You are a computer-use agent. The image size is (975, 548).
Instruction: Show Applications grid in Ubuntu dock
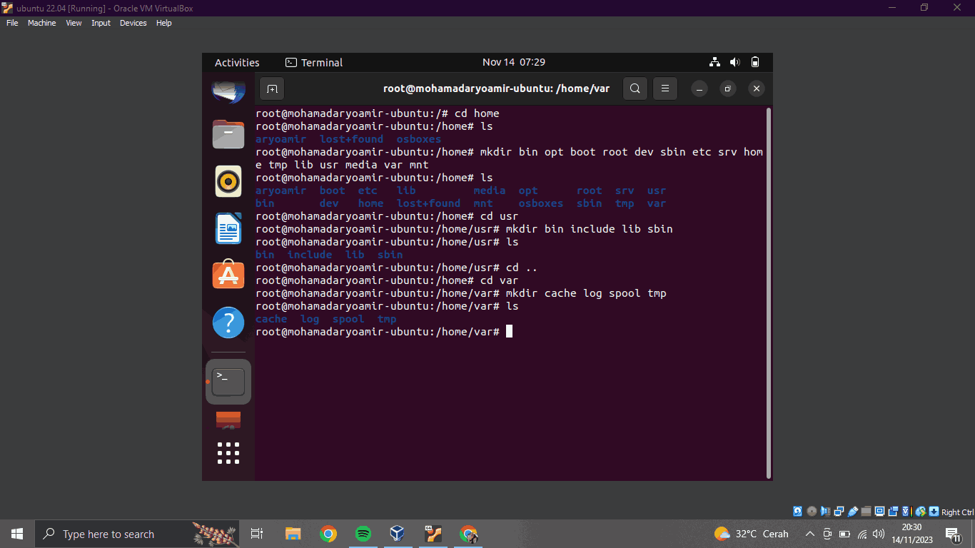pyautogui.click(x=228, y=453)
